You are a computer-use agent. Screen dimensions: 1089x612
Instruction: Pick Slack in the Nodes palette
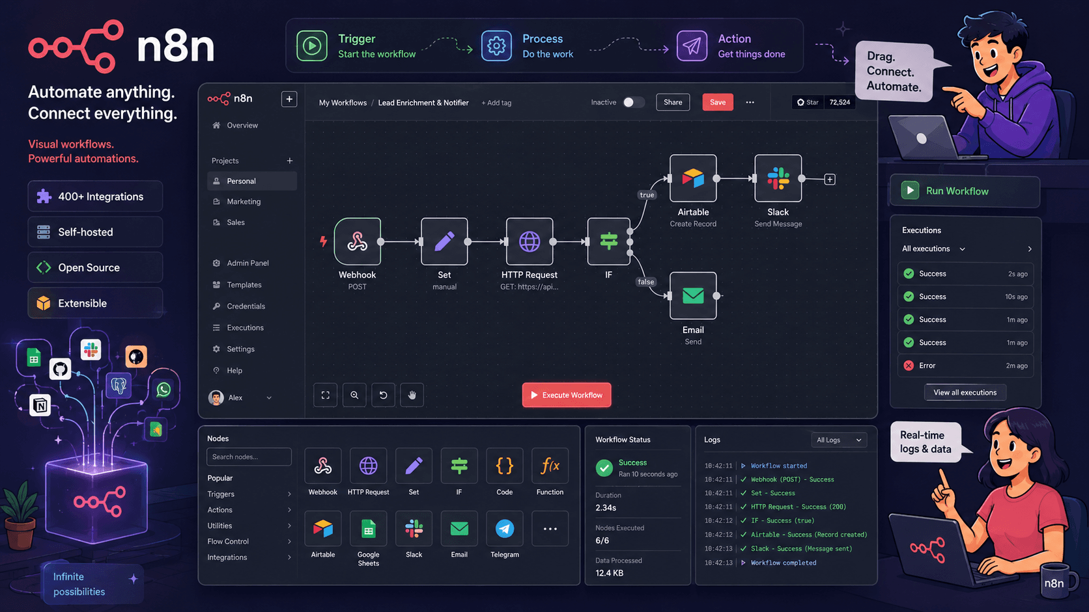[x=414, y=529]
